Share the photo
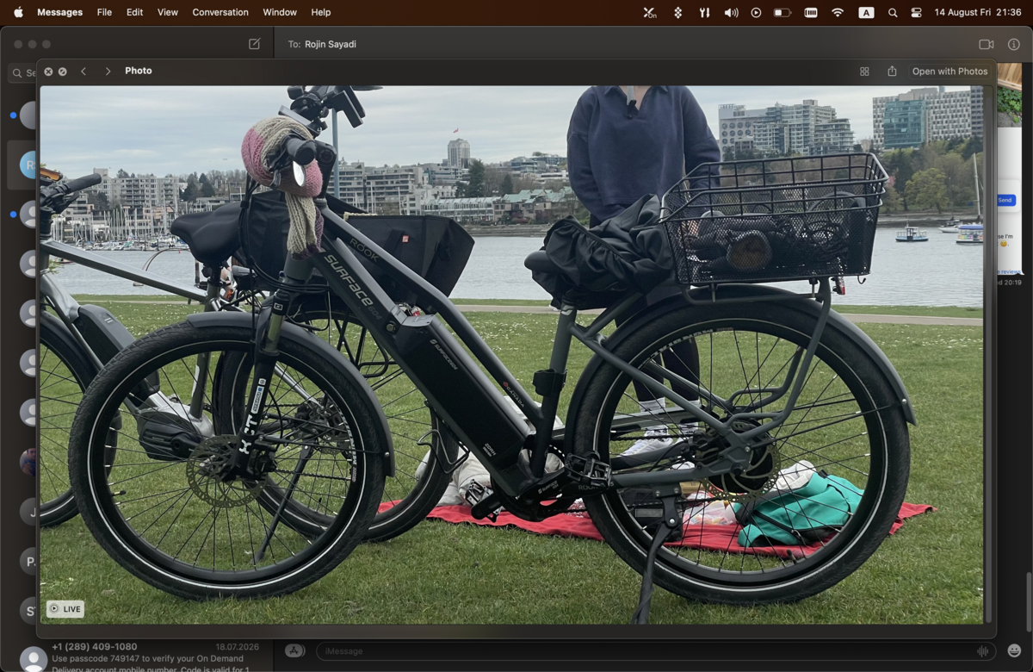The image size is (1033, 672). coord(892,72)
